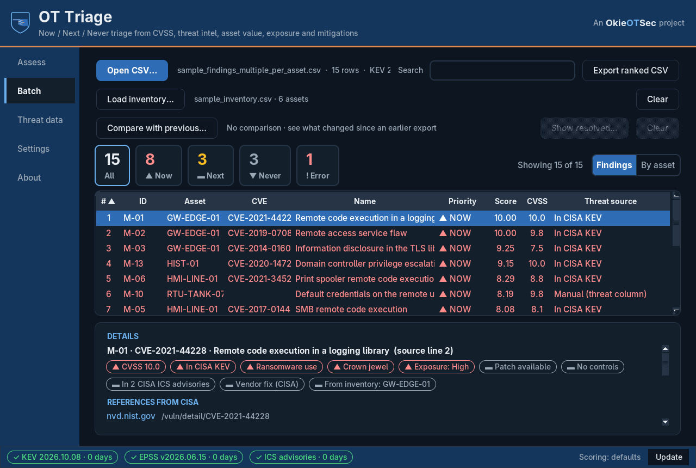The height and width of the screenshot is (468, 696).
Task: Click the Update button
Action: pos(669,457)
